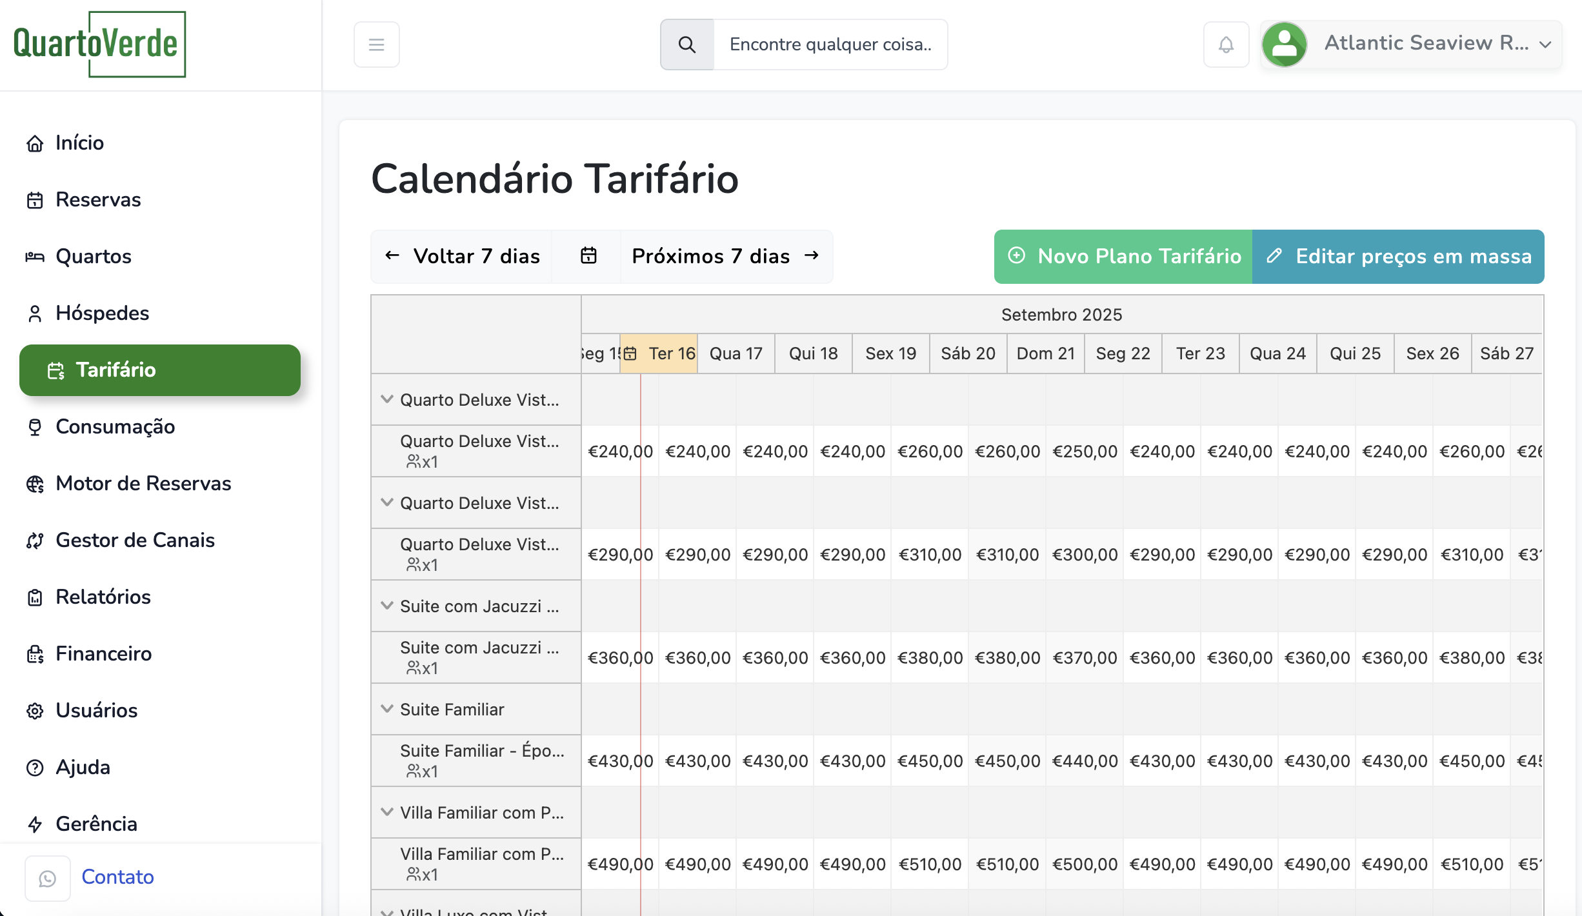
Task: Go to Reservas menu item
Action: pos(98,199)
